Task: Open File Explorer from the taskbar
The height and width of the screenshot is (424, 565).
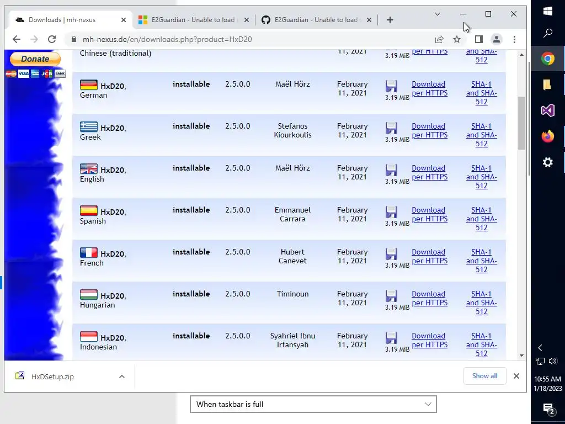Action: point(548,84)
